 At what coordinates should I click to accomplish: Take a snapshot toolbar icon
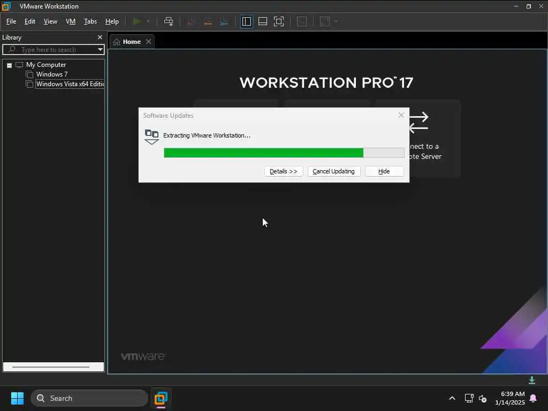pos(191,21)
